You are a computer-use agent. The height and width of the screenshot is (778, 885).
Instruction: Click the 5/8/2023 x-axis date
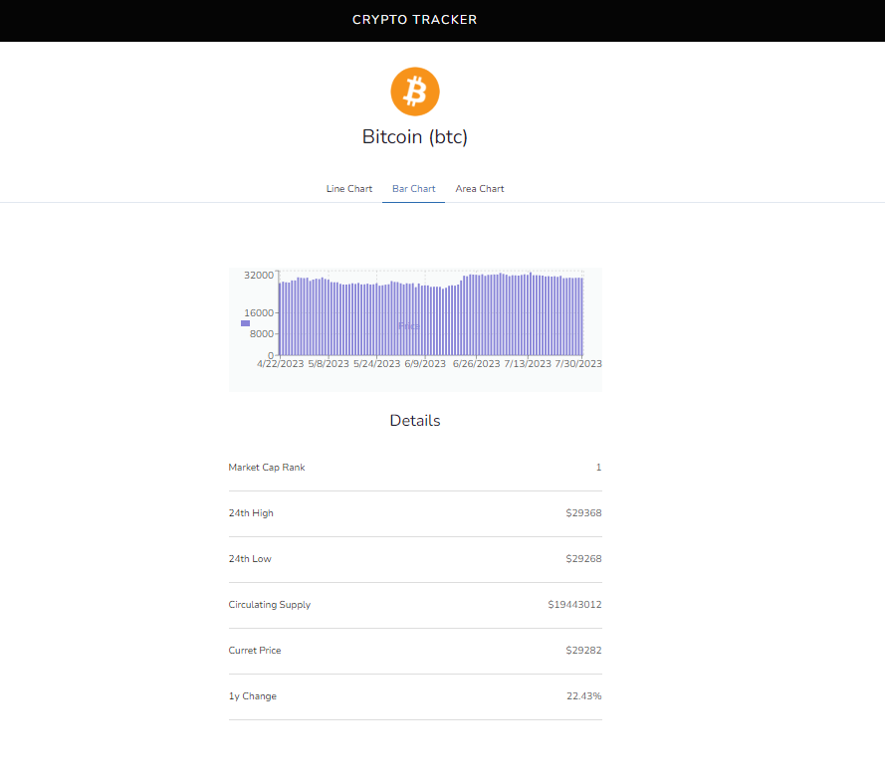tap(329, 364)
